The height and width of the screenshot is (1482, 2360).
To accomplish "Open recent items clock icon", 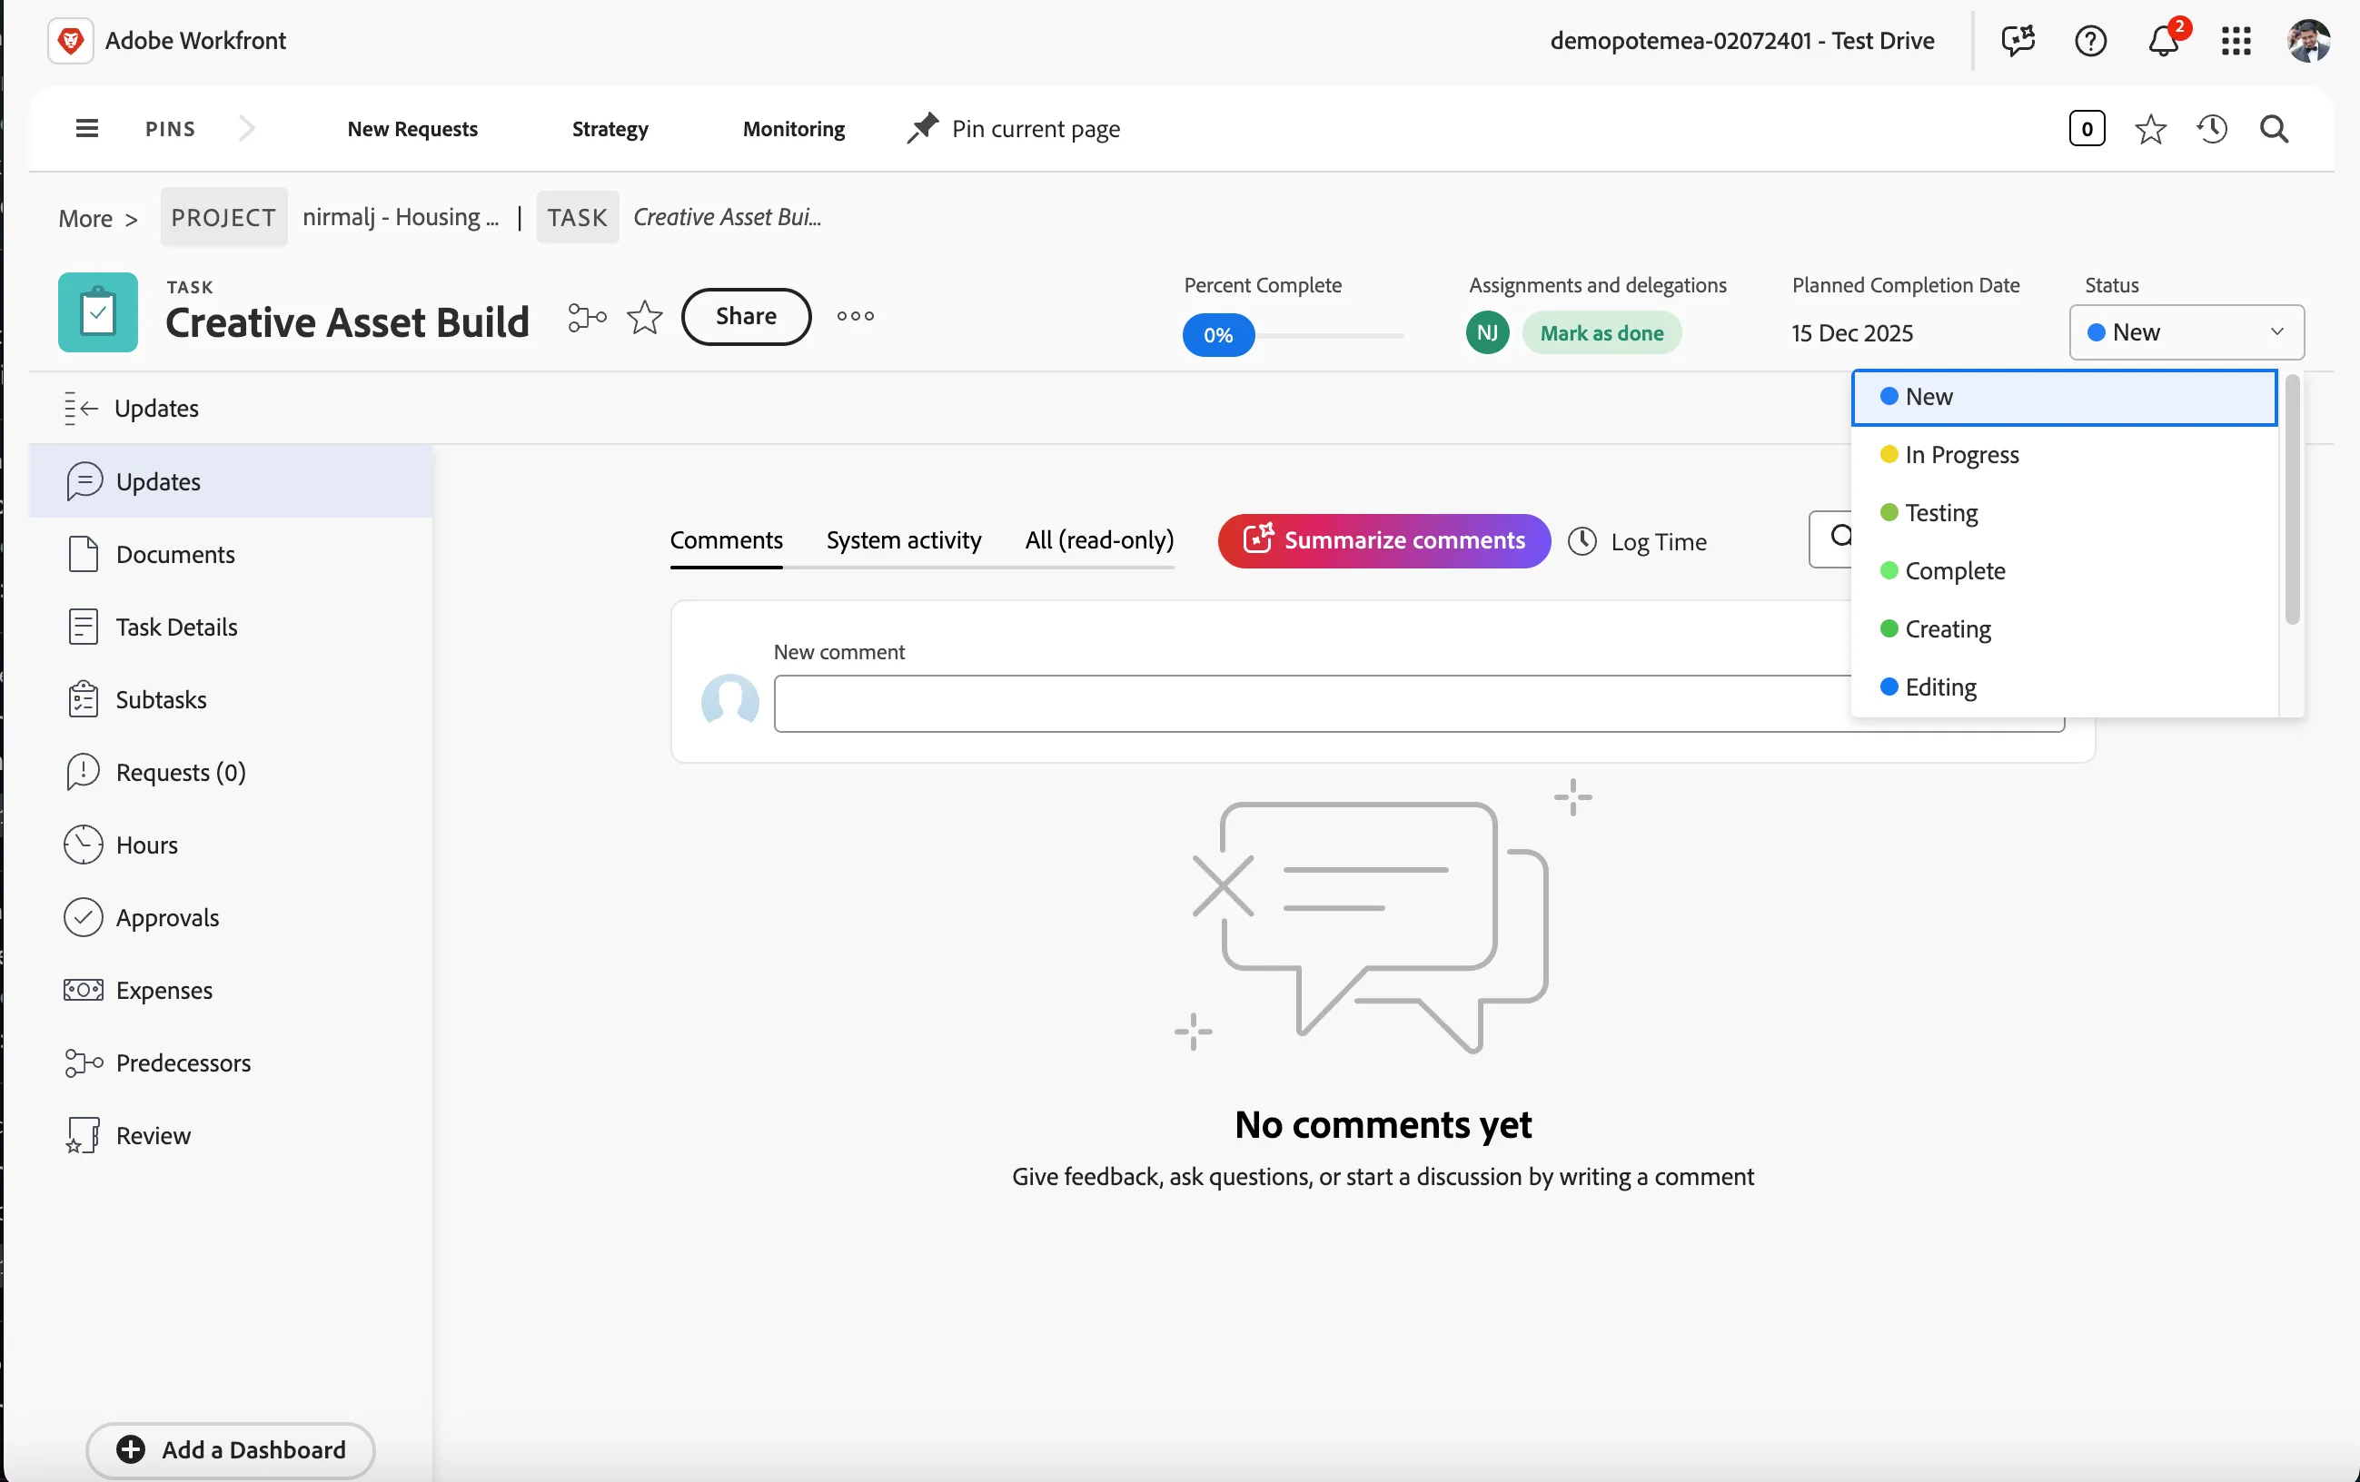I will click(2212, 128).
